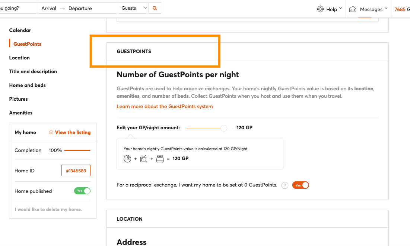
Task: Open the Messages envelope icon
Action: (353, 9)
